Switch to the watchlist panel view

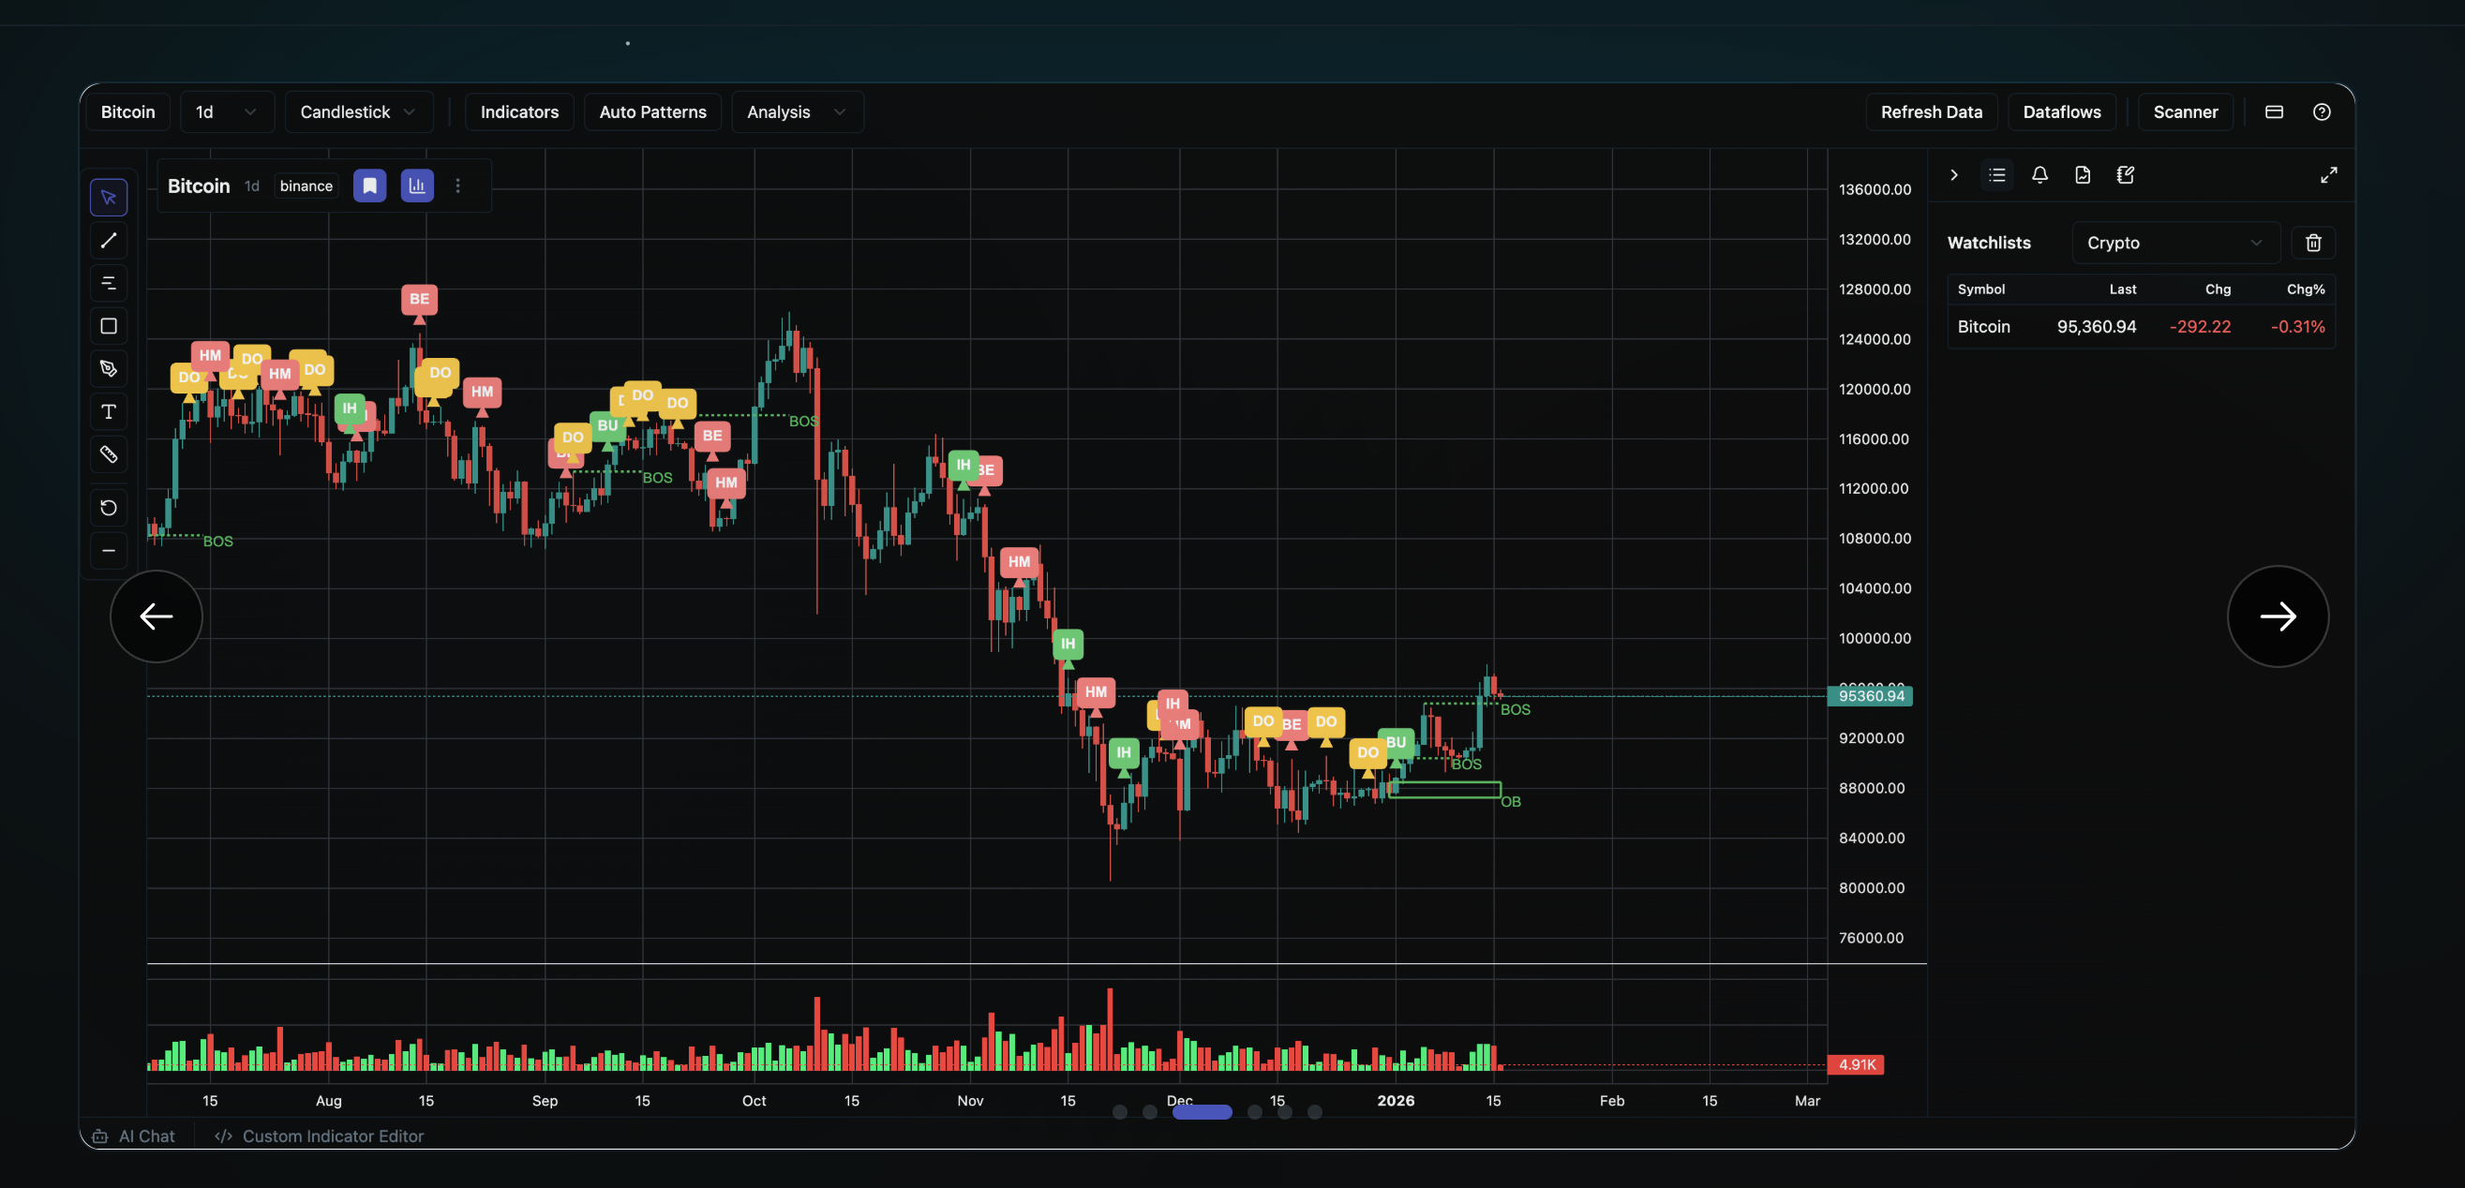tap(1997, 175)
